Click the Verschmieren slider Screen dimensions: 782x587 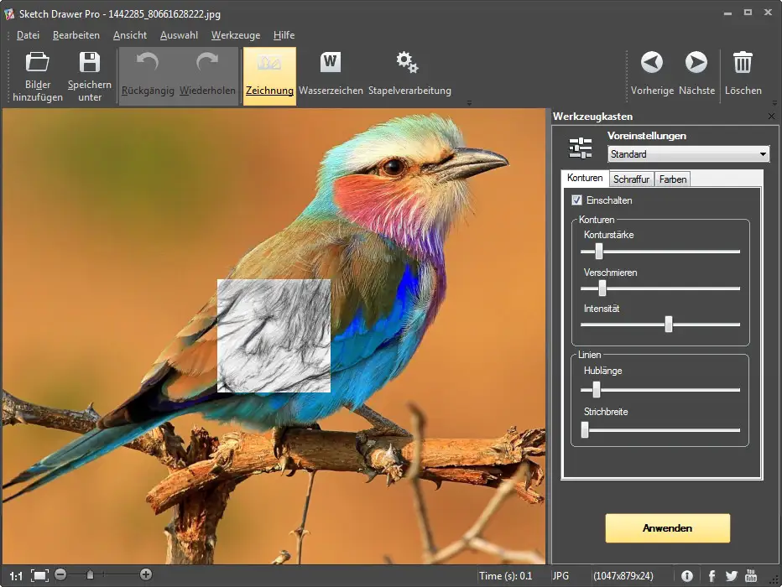click(659, 288)
